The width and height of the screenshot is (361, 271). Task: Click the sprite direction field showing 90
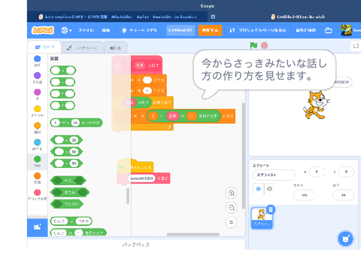pyautogui.click(x=344, y=195)
